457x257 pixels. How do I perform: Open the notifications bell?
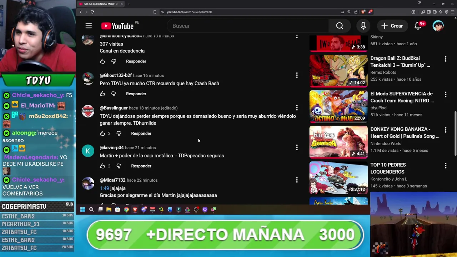(x=418, y=26)
